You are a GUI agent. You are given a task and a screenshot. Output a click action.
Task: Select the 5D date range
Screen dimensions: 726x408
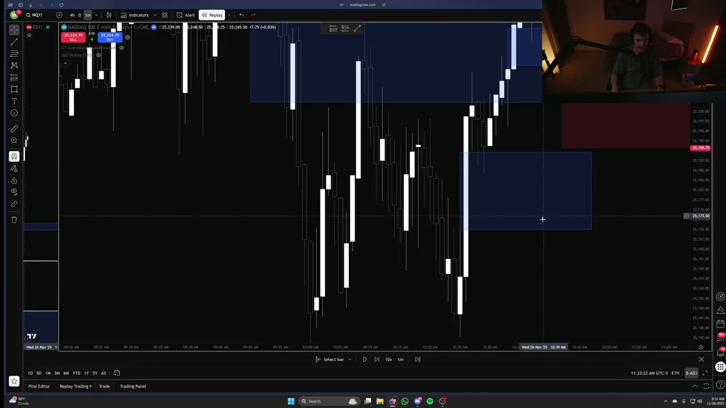39,373
